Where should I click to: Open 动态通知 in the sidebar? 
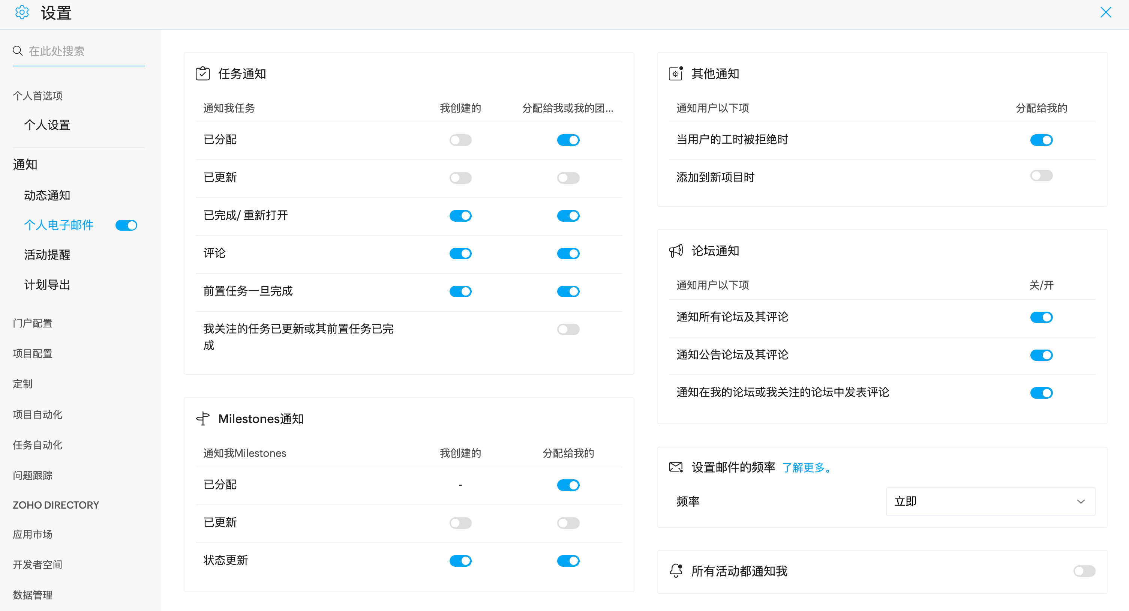pyautogui.click(x=47, y=195)
